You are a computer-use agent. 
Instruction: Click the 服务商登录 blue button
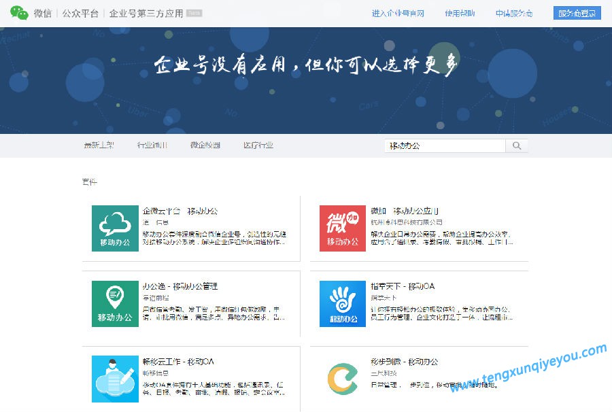pos(577,14)
